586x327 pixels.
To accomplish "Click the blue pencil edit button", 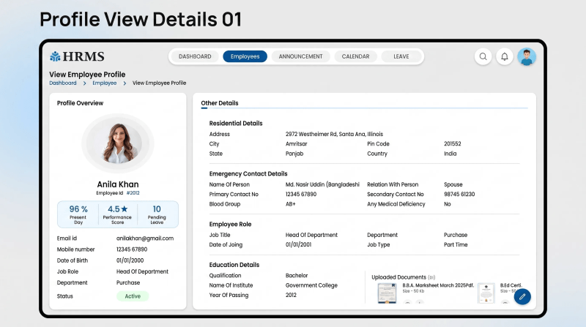I will point(522,297).
